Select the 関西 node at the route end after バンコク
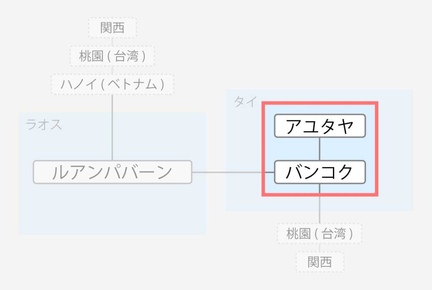This screenshot has height=290, width=432. pos(320,262)
